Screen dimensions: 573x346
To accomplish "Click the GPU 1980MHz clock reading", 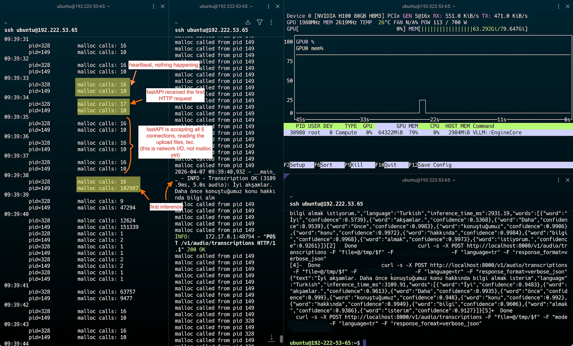I will (x=303, y=22).
